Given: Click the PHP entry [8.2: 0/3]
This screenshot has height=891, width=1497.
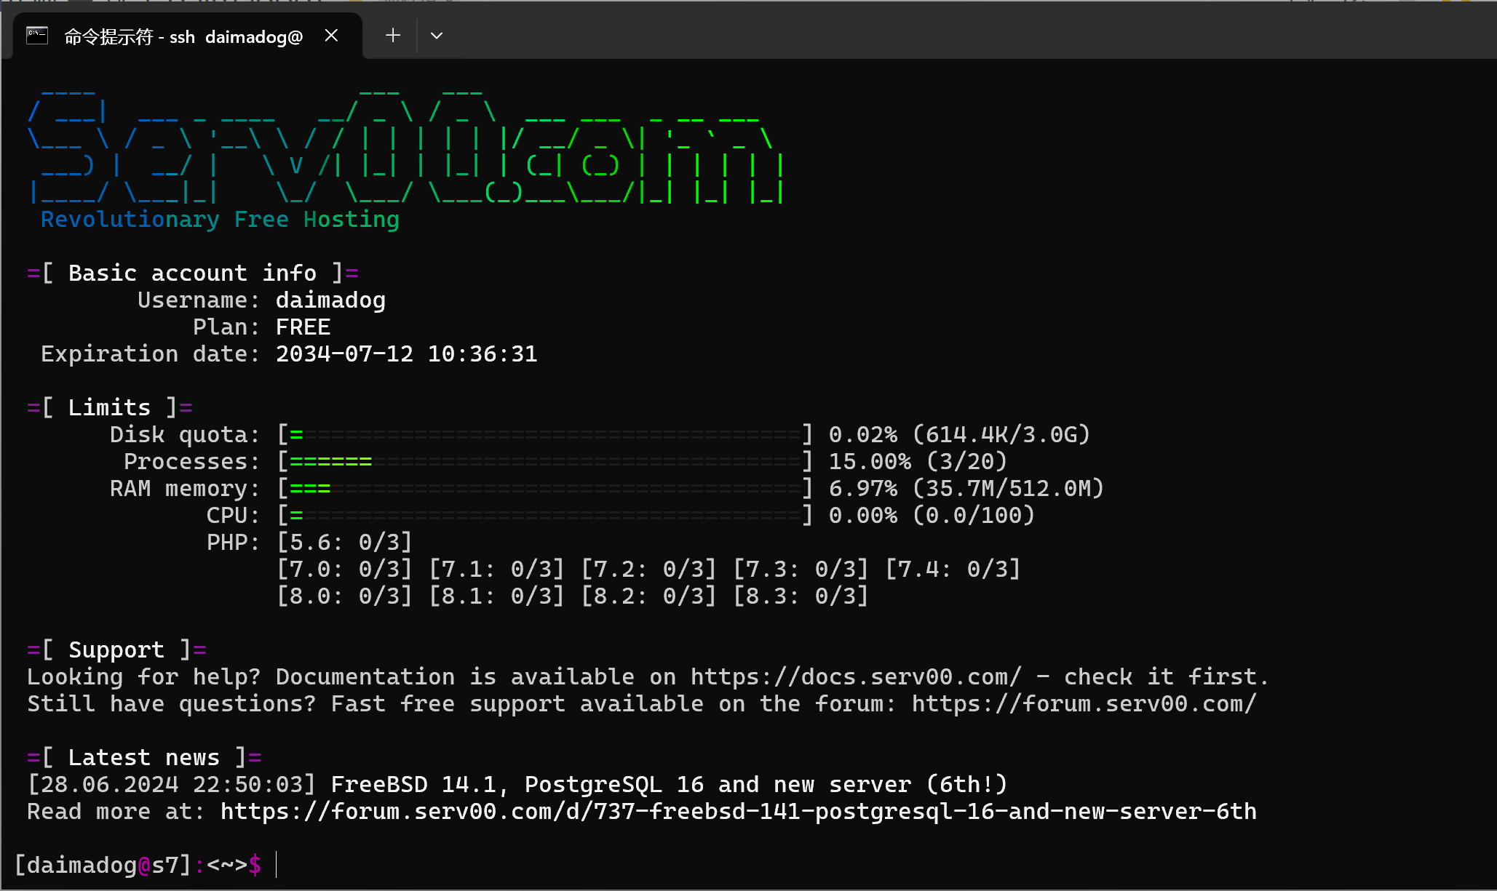Looking at the screenshot, I should coord(649,596).
